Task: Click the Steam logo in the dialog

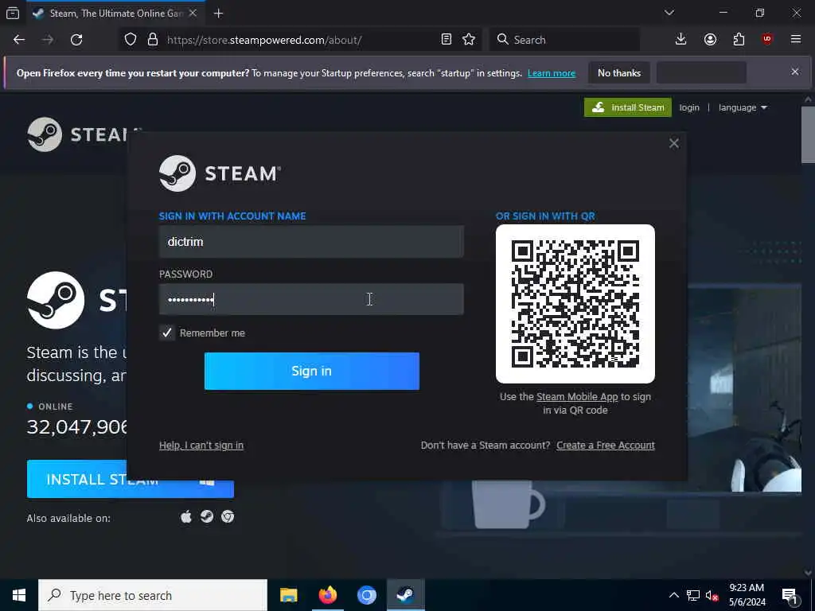Action: coord(220,173)
